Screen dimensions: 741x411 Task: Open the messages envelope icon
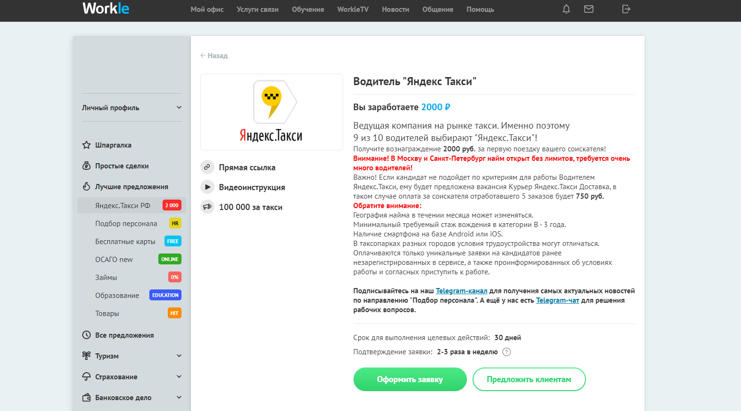(588, 9)
